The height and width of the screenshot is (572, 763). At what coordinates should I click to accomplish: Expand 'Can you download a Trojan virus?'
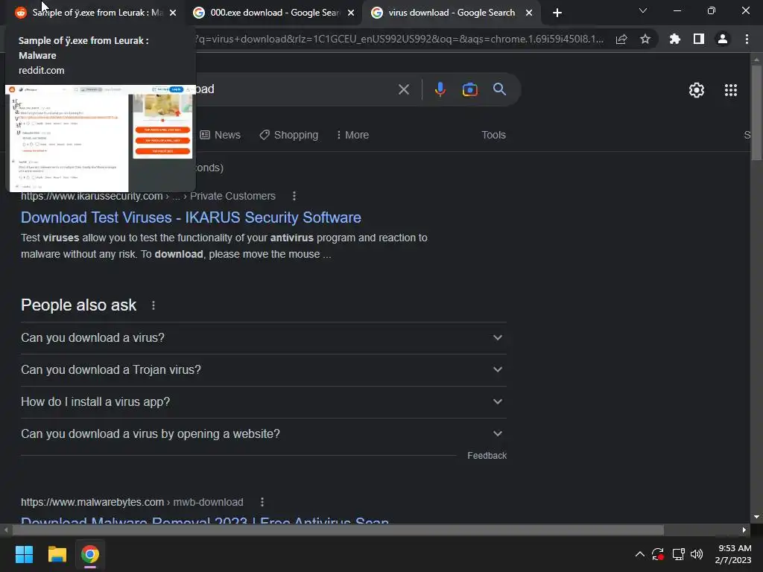click(x=264, y=369)
